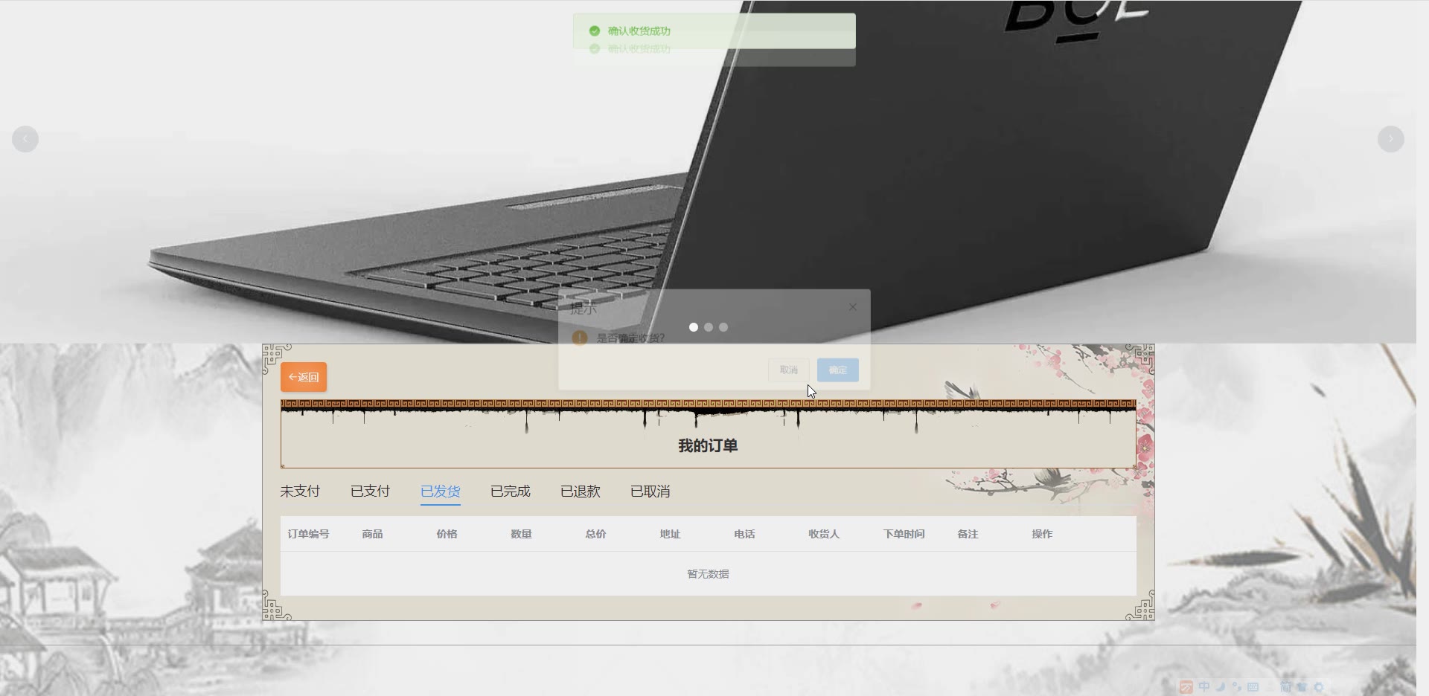Click the 收货人 column header

click(824, 534)
